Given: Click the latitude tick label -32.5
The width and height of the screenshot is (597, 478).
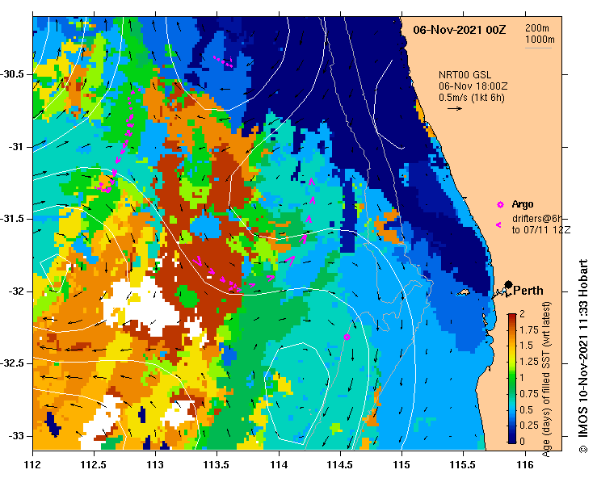Looking at the screenshot, I should [x=11, y=363].
